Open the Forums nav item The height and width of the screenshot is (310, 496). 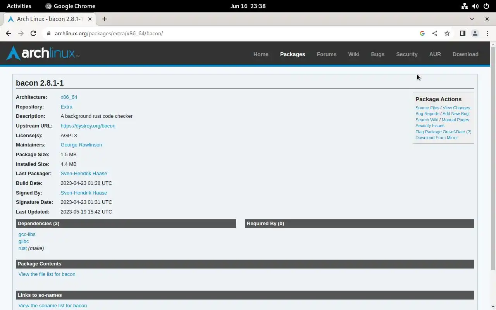[327, 54]
